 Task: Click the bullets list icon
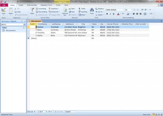point(134,10)
